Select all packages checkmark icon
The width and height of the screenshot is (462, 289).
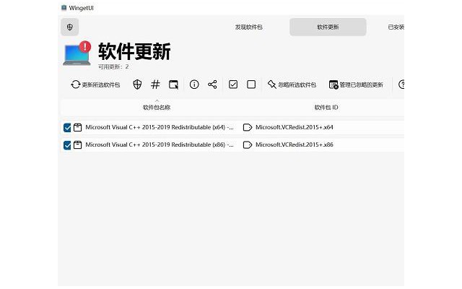click(233, 85)
